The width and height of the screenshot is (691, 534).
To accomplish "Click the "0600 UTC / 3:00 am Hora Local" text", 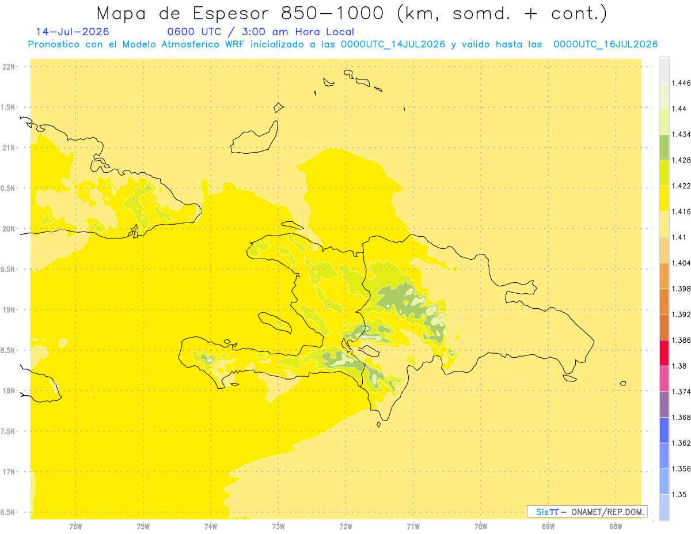I will (260, 32).
